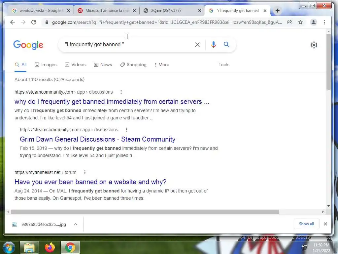Click 'About 1,110 results' stats text
The height and width of the screenshot is (254, 338).
tap(50, 79)
